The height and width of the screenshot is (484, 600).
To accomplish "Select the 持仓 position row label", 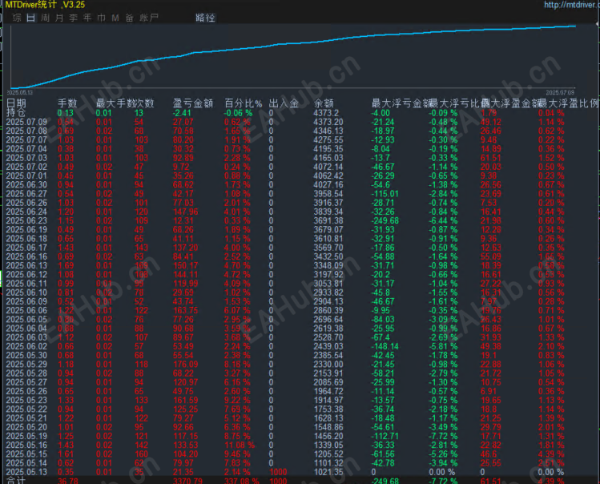I will pyautogui.click(x=16, y=112).
